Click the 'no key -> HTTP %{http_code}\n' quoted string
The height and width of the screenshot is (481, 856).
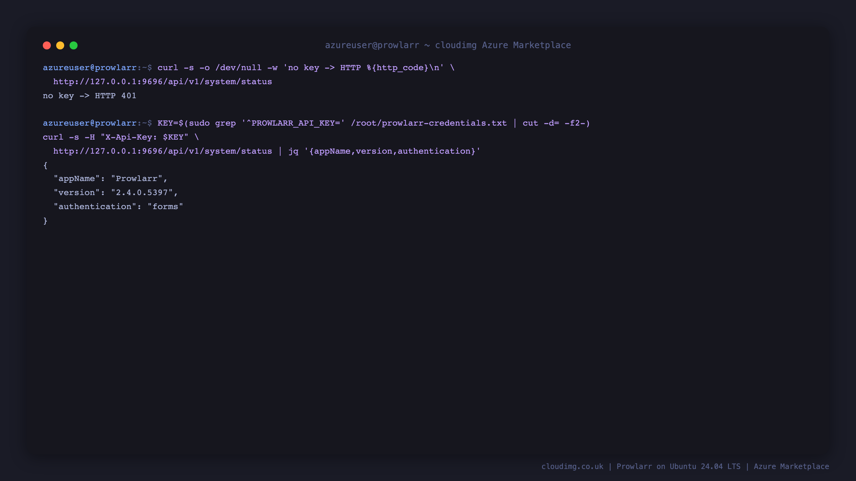click(x=364, y=68)
